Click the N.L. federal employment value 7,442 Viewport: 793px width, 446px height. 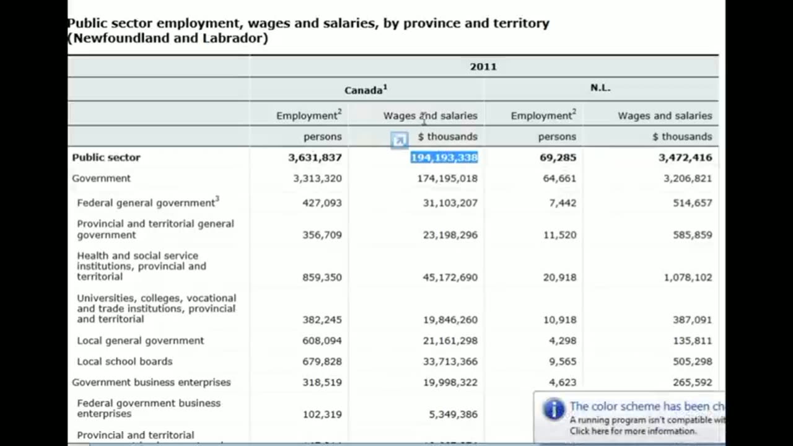pos(563,203)
